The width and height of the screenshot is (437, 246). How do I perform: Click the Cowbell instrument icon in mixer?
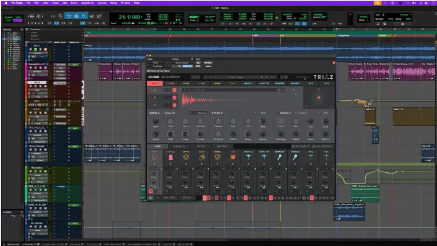pyautogui.click(x=170, y=157)
